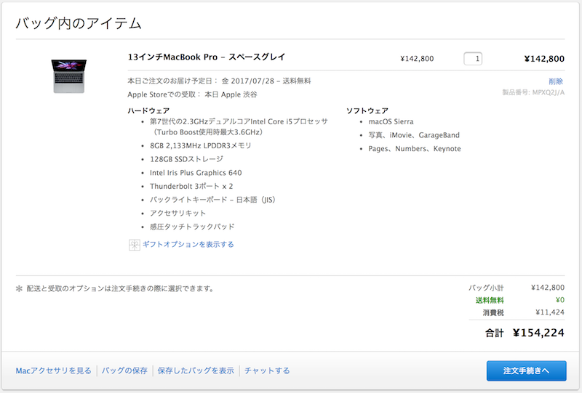Click the 送料無料 green label in totals

click(490, 300)
